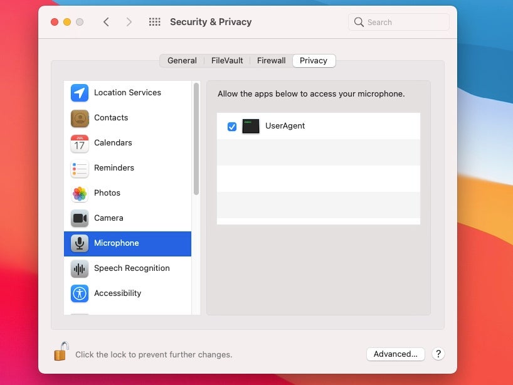
Task: Switch to the FileVault tab
Action: 226,61
